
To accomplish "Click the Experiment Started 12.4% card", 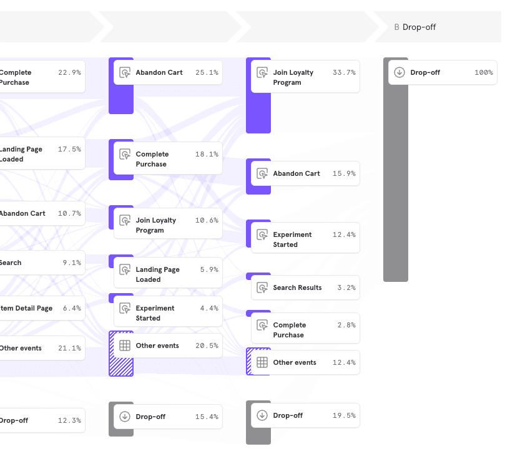I will coord(306,238).
